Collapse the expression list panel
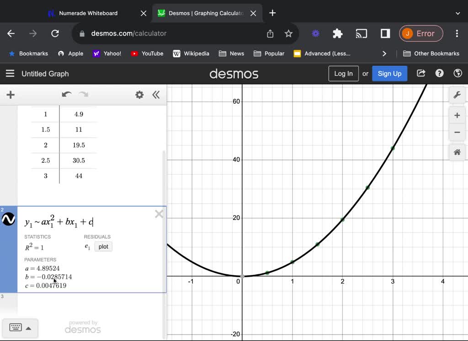 (x=156, y=95)
